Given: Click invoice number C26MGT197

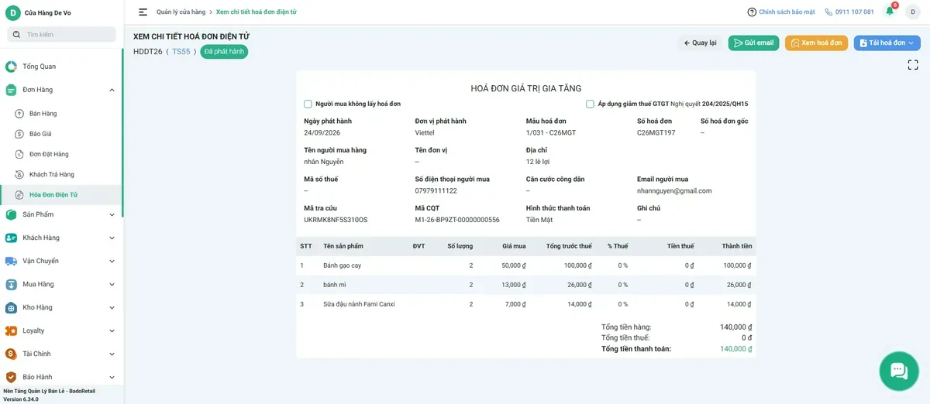Looking at the screenshot, I should click(x=656, y=132).
